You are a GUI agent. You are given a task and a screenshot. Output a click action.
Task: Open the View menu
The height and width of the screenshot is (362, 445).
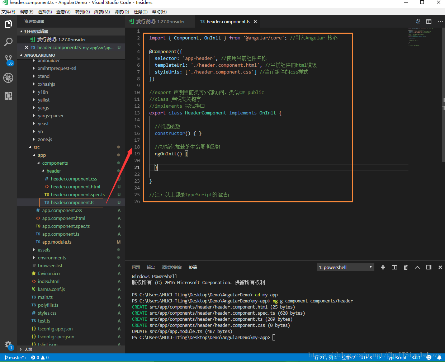click(x=63, y=12)
